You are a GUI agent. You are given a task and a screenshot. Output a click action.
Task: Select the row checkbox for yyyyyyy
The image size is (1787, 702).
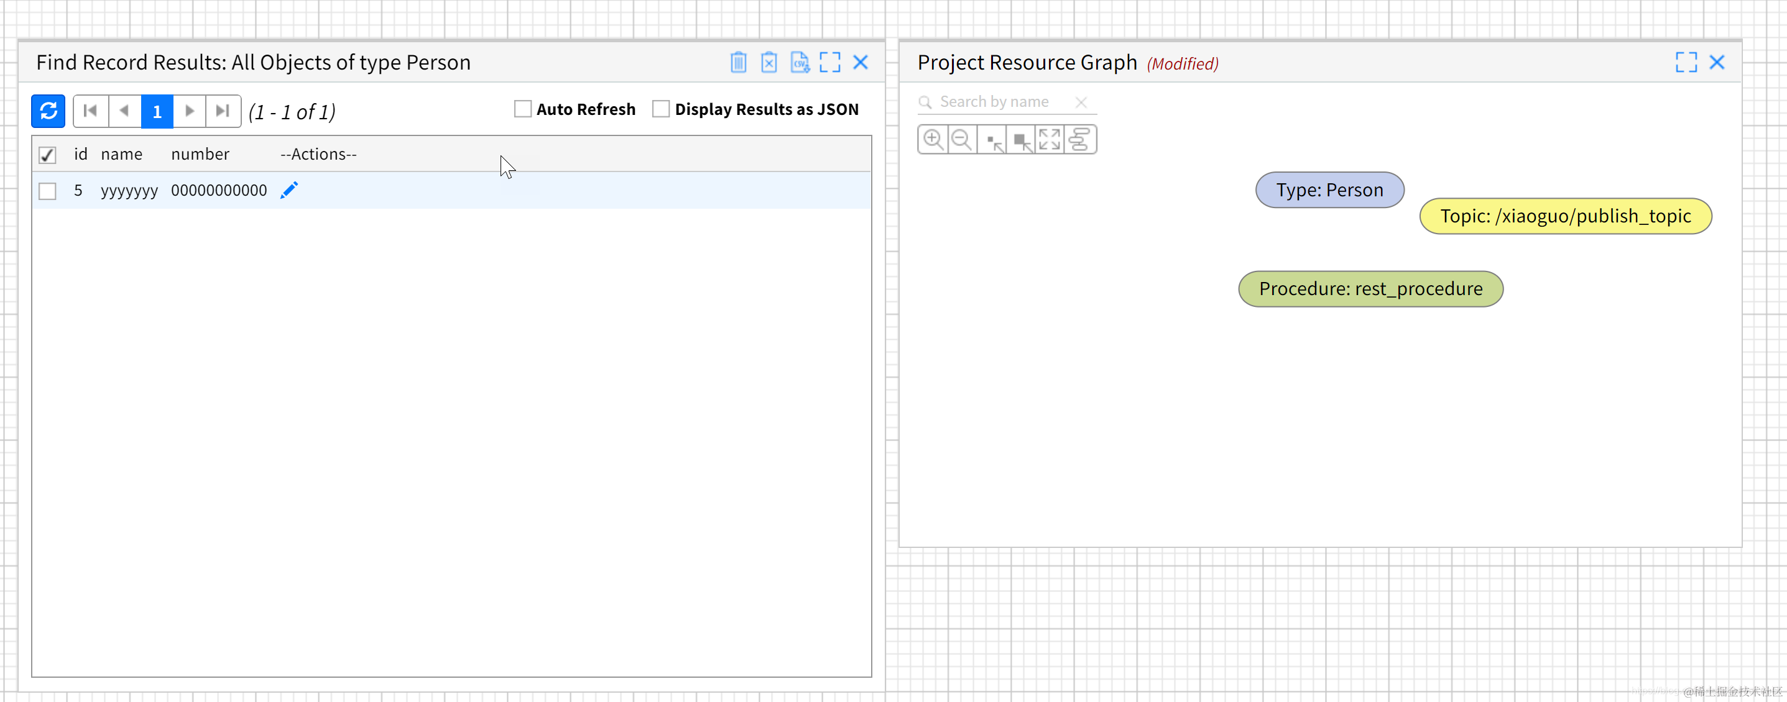tap(47, 191)
